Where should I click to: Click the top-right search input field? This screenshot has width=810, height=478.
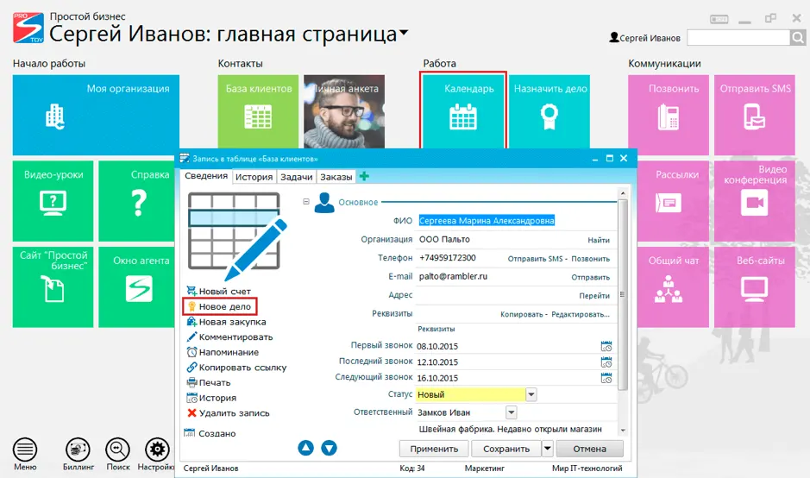click(738, 38)
